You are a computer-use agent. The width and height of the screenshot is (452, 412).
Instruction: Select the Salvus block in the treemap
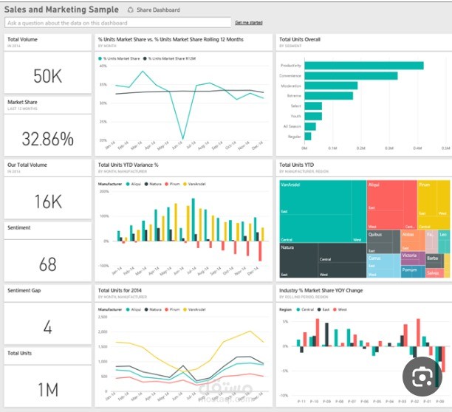[x=435, y=272]
